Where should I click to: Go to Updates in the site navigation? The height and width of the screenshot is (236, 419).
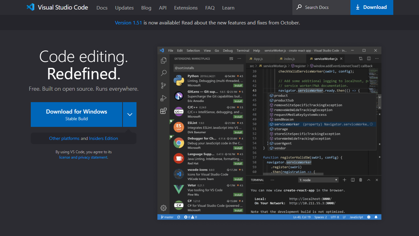click(x=124, y=8)
